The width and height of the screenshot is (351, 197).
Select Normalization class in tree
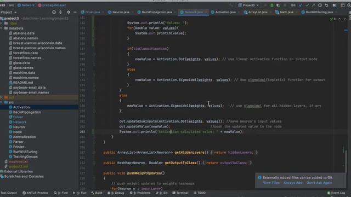tap(24, 137)
